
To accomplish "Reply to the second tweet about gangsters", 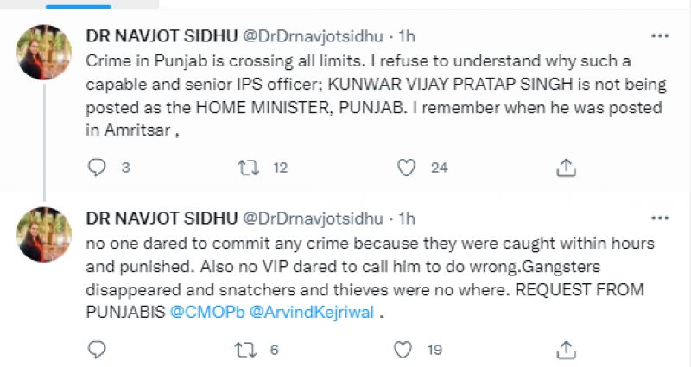I will coord(98,349).
